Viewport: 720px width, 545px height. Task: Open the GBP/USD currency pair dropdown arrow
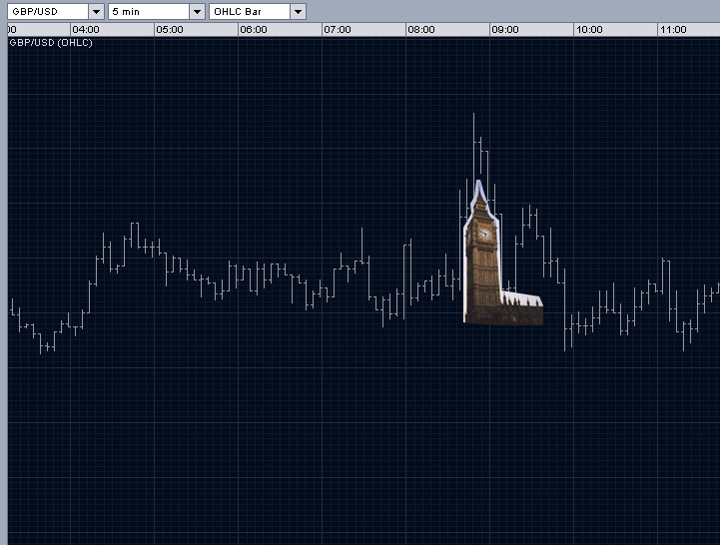97,11
